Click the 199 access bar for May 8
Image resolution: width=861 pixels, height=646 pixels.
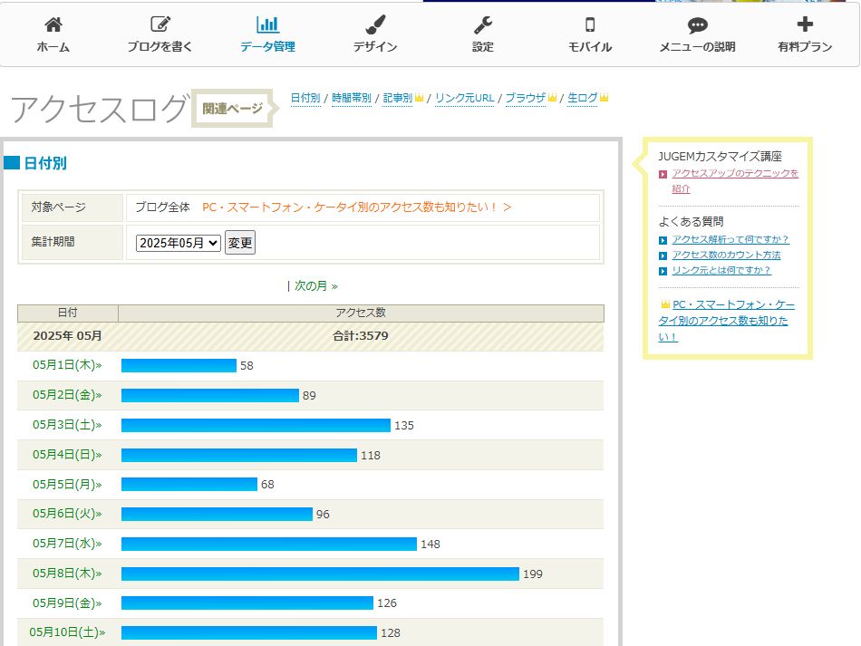pyautogui.click(x=320, y=574)
